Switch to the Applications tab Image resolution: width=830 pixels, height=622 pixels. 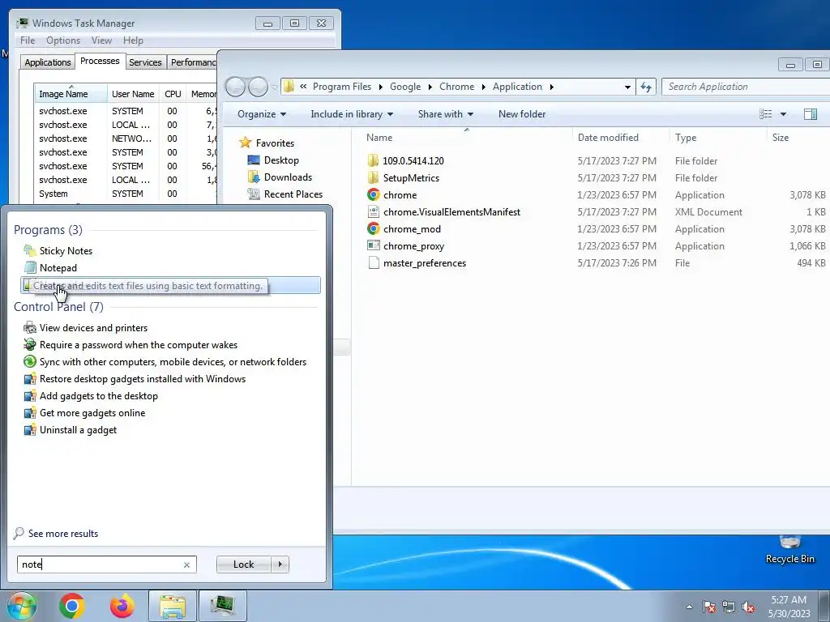(48, 62)
